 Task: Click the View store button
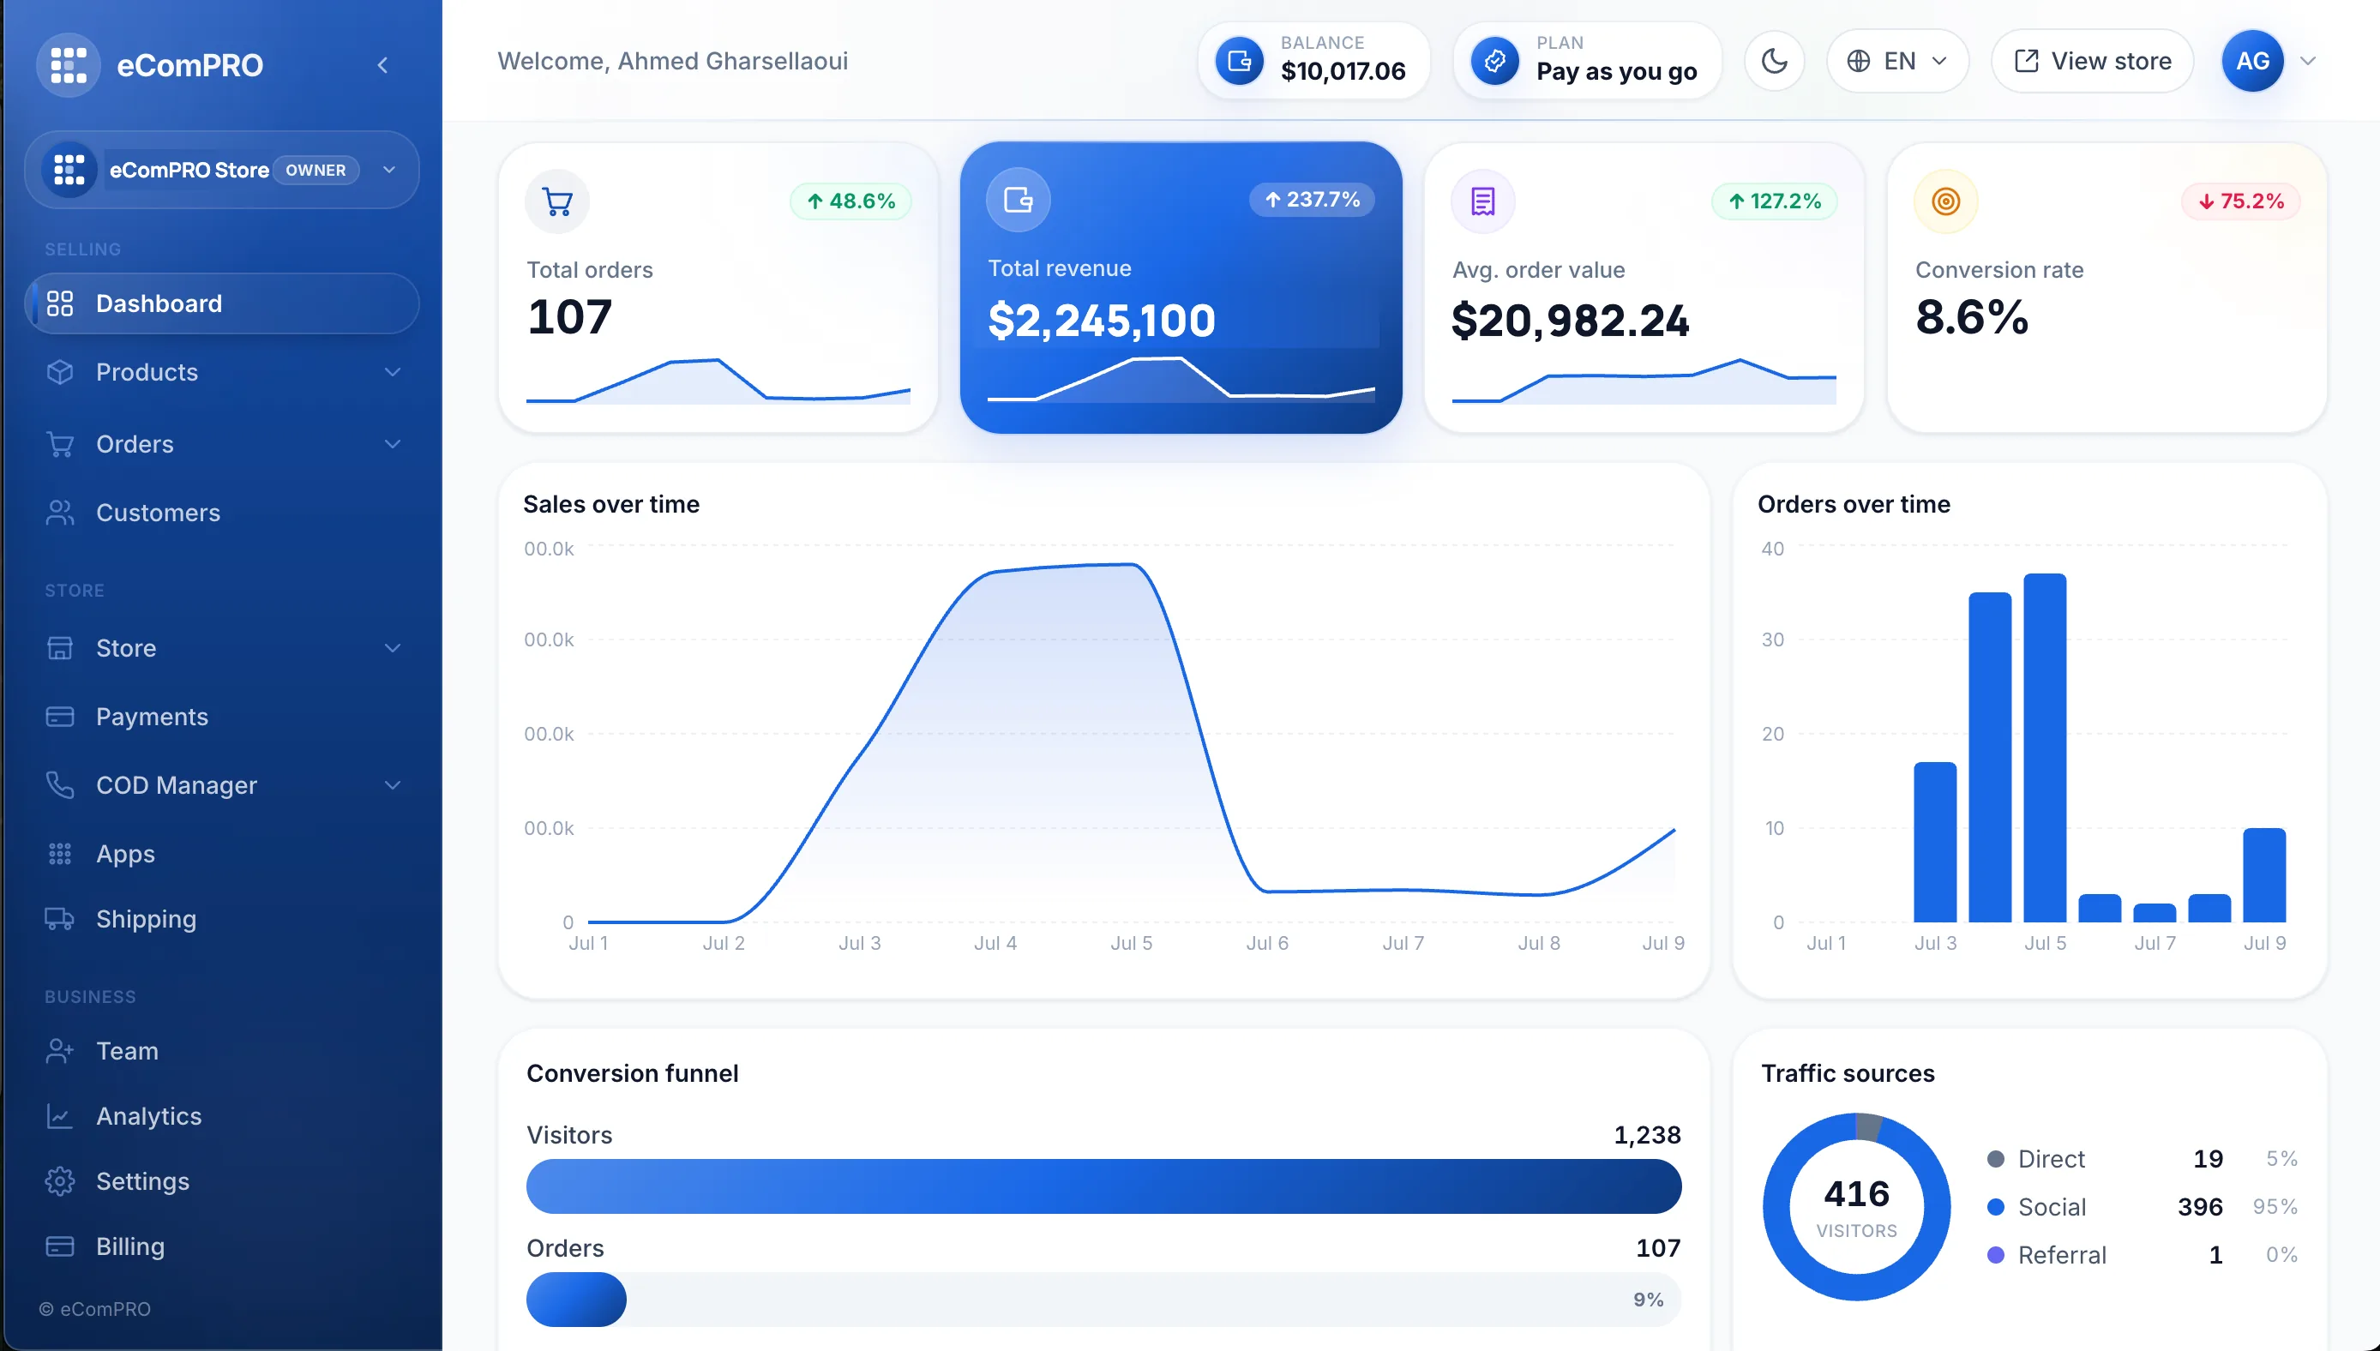coord(2092,61)
